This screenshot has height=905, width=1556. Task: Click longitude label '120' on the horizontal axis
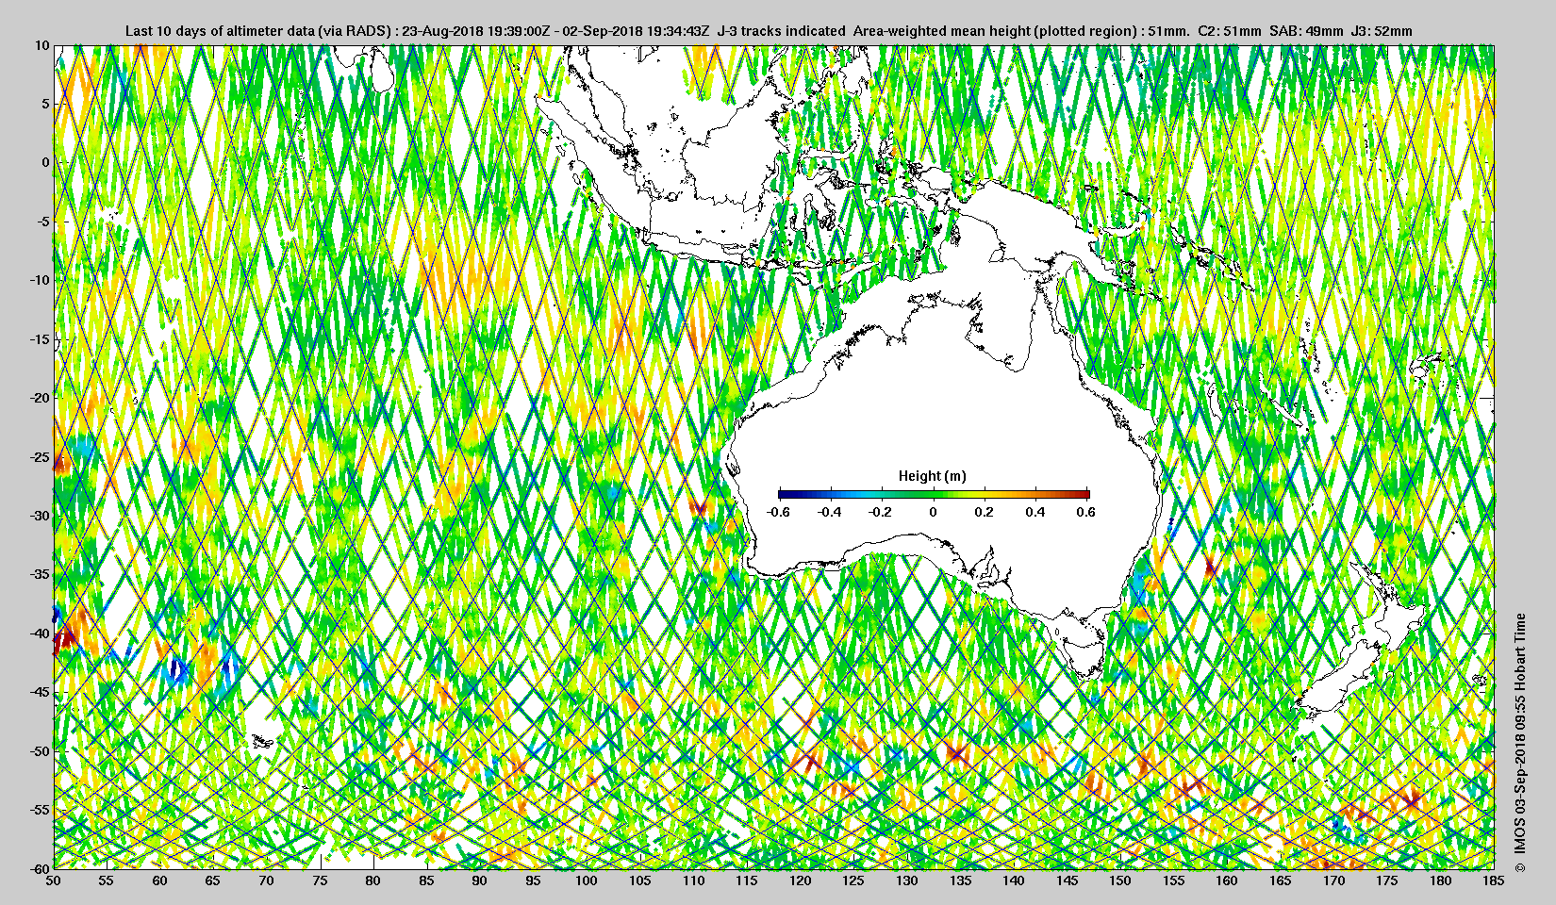tap(801, 880)
